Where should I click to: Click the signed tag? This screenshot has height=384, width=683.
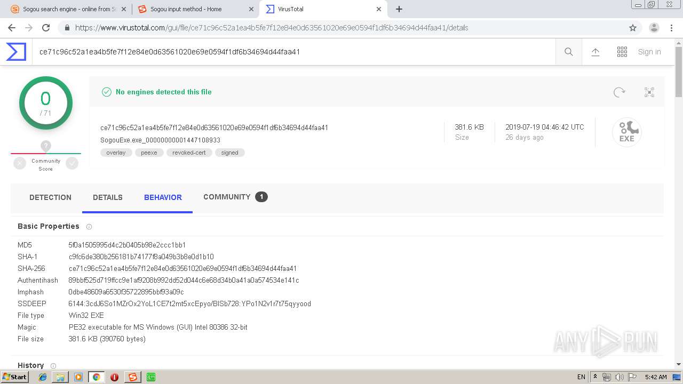(x=230, y=153)
